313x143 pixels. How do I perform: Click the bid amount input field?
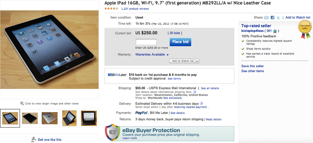pos(146,42)
